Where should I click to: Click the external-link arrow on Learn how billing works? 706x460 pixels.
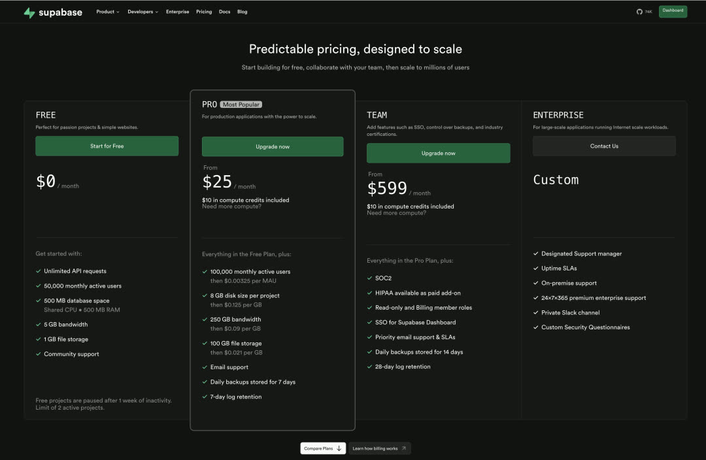pos(405,448)
